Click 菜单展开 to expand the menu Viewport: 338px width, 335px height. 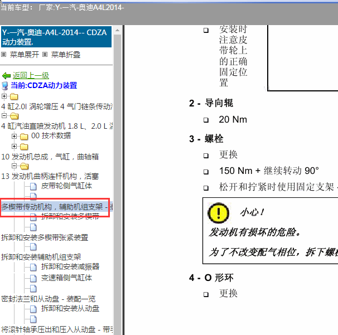click(25, 55)
